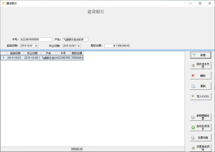Click the 建设银行 title bar app icon
Image resolution: width=215 pixels, height=152 pixels.
pyautogui.click(x=4, y=3)
